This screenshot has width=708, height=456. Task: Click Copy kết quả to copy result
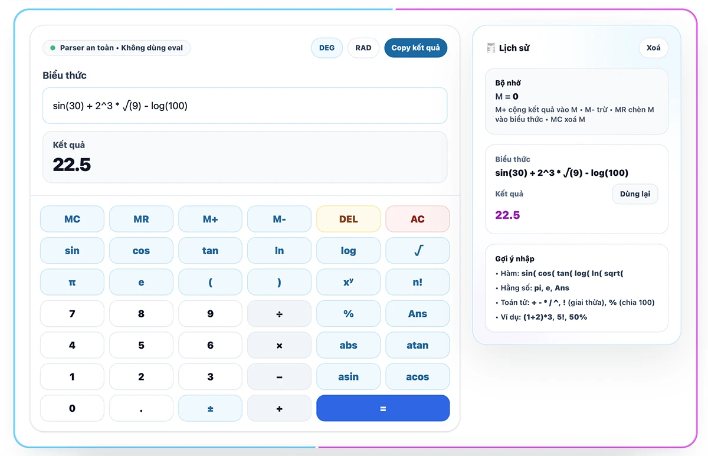tap(415, 48)
